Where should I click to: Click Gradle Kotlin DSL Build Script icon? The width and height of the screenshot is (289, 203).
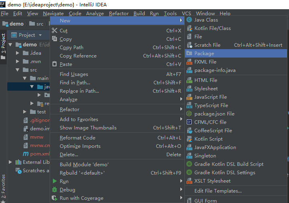tap(189, 164)
